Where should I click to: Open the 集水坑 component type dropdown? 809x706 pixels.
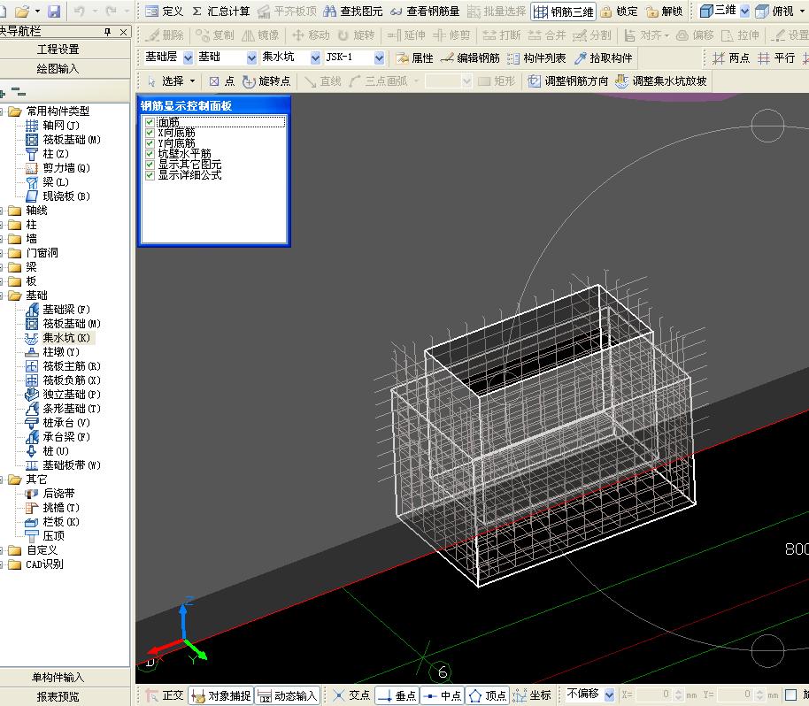315,58
